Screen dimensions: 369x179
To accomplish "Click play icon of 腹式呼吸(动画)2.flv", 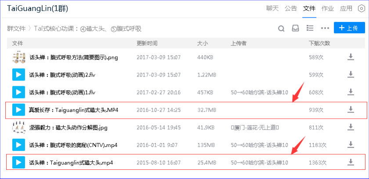I will (x=18, y=74).
